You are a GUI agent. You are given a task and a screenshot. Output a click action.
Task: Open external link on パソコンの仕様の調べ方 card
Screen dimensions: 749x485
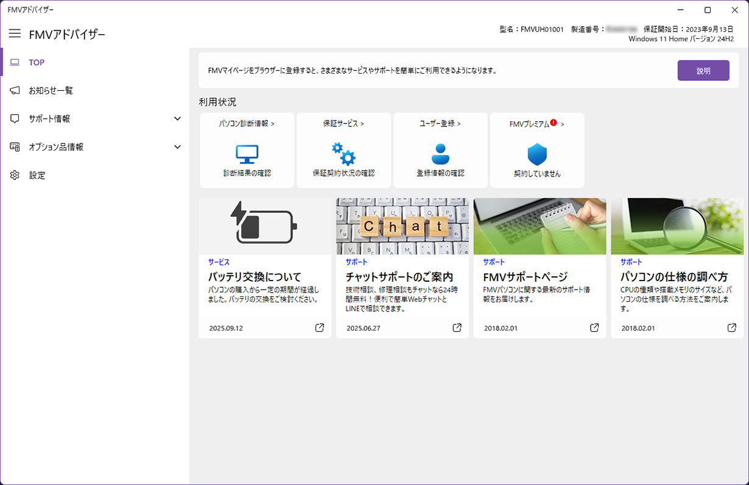point(732,328)
